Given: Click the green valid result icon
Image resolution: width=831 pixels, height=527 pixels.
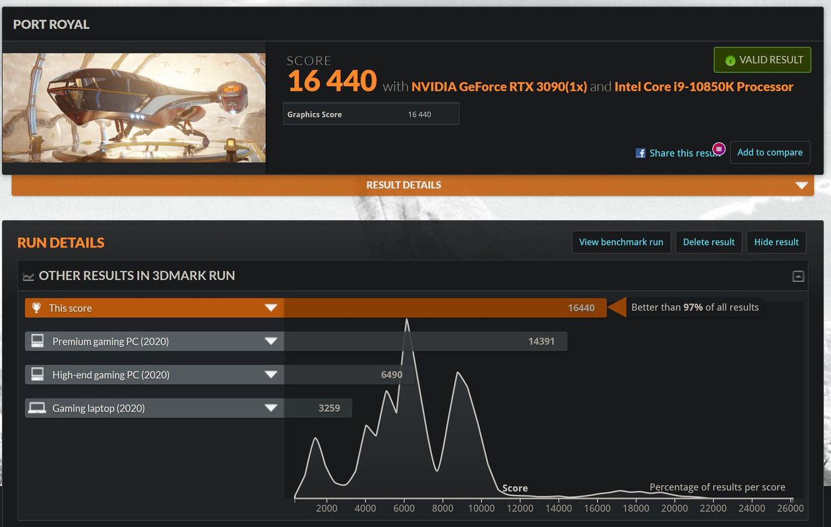Looking at the screenshot, I should pyautogui.click(x=730, y=60).
